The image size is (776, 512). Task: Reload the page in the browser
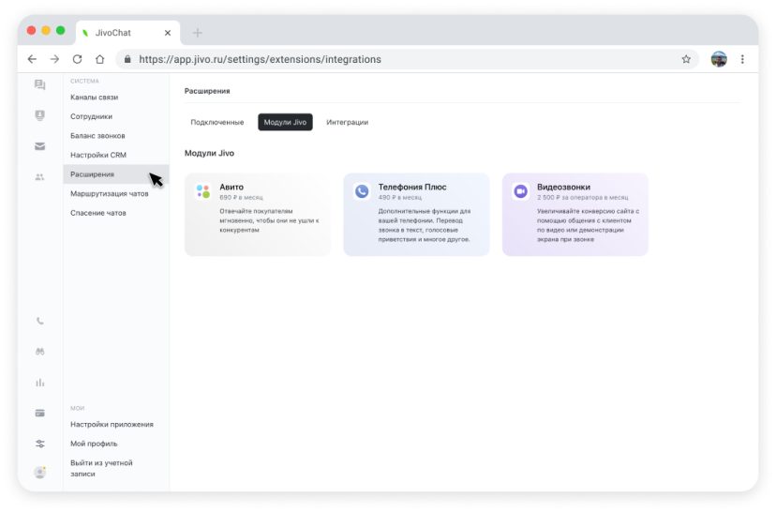click(77, 59)
